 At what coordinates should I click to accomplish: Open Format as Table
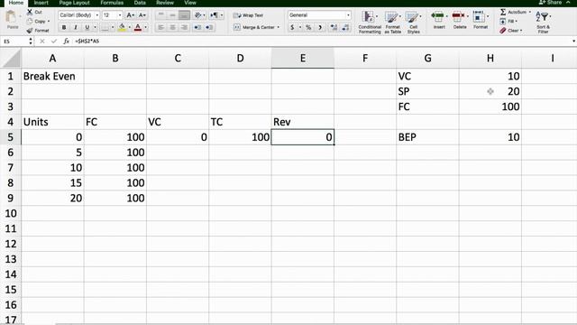pyautogui.click(x=392, y=22)
